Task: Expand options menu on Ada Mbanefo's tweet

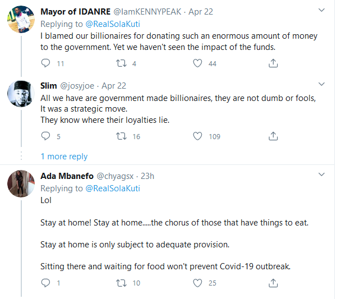Action: [321, 175]
